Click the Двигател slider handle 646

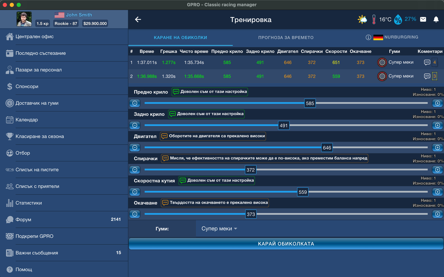click(x=327, y=148)
